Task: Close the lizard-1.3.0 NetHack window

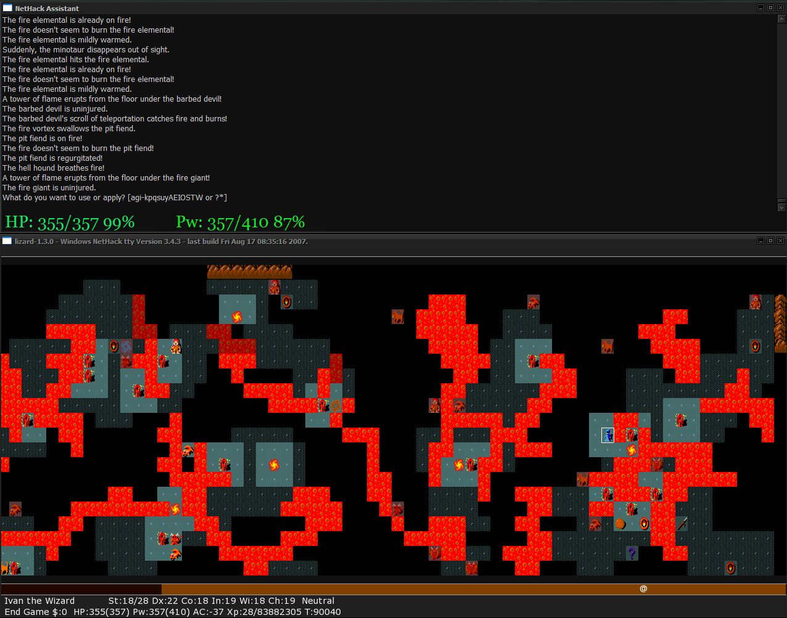Action: [780, 241]
